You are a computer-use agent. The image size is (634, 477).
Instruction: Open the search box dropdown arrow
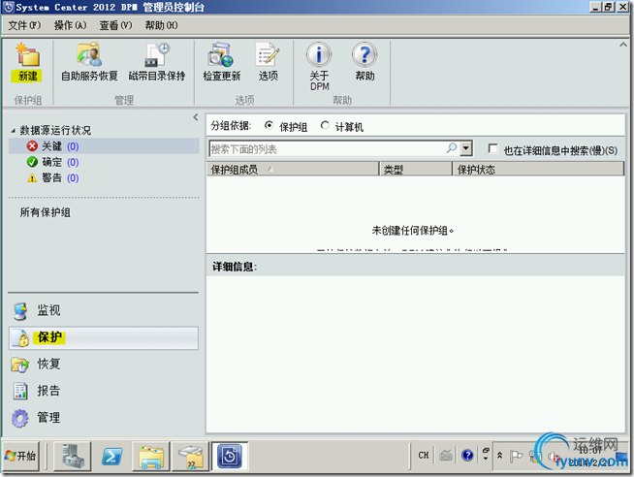click(x=466, y=148)
